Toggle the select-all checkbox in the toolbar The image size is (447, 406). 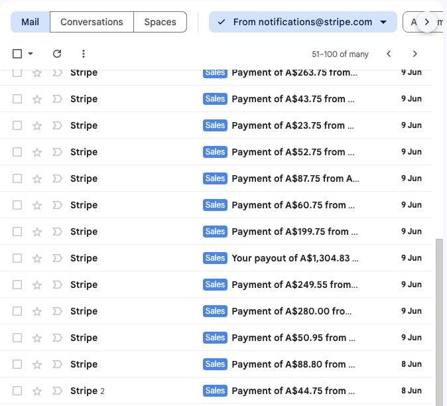17,54
